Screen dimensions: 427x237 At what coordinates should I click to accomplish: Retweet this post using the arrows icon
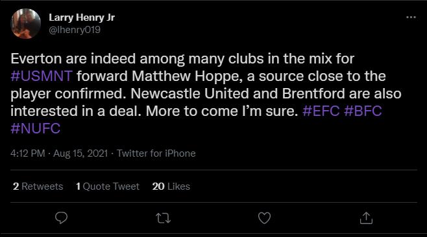click(x=163, y=218)
